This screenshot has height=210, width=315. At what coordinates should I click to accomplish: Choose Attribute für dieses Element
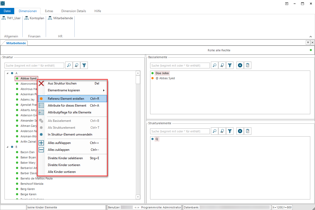click(72, 106)
